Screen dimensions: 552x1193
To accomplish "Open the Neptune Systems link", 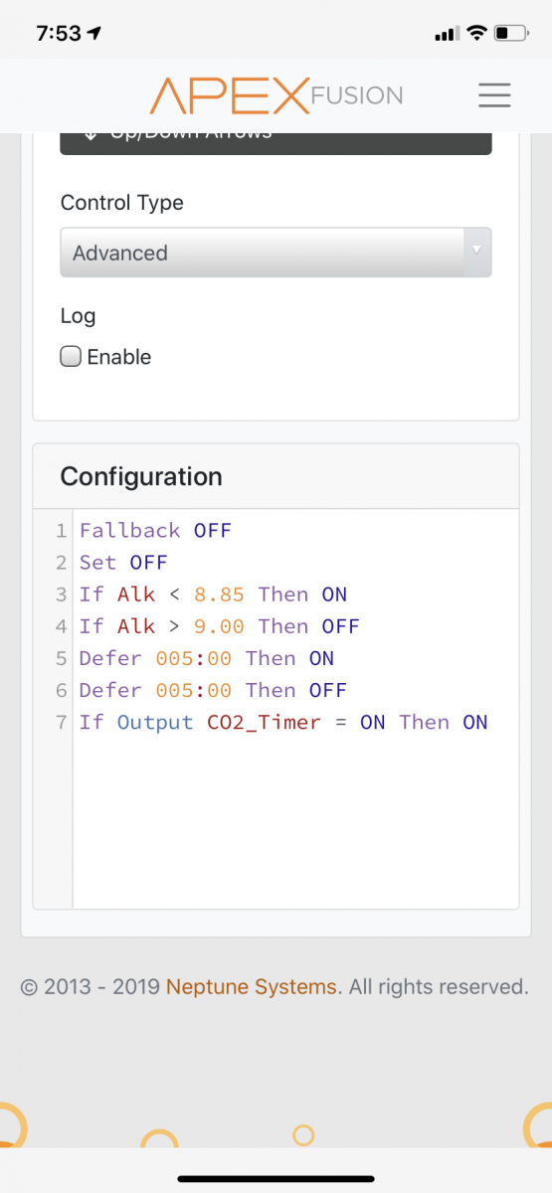I will (x=252, y=987).
